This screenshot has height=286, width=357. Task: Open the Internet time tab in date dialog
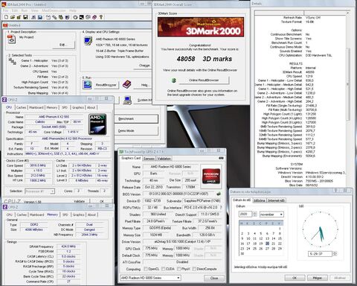click(277, 200)
